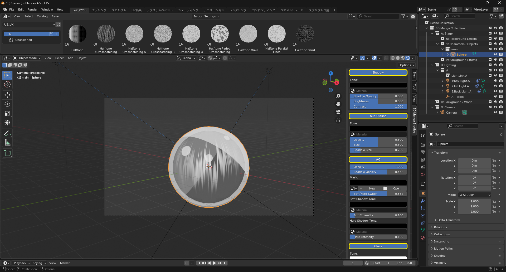This screenshot has width=506, height=272.
Task: Hide the Camera object's eye toggle
Action: click(x=495, y=113)
